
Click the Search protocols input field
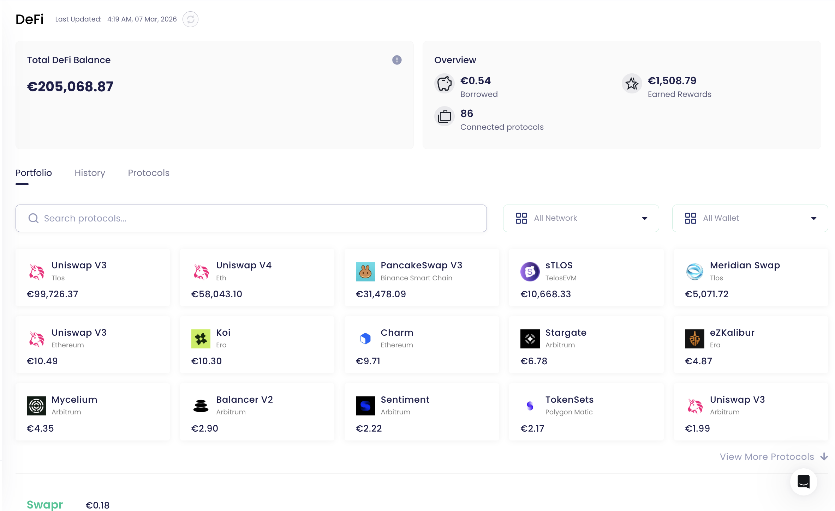(x=251, y=218)
